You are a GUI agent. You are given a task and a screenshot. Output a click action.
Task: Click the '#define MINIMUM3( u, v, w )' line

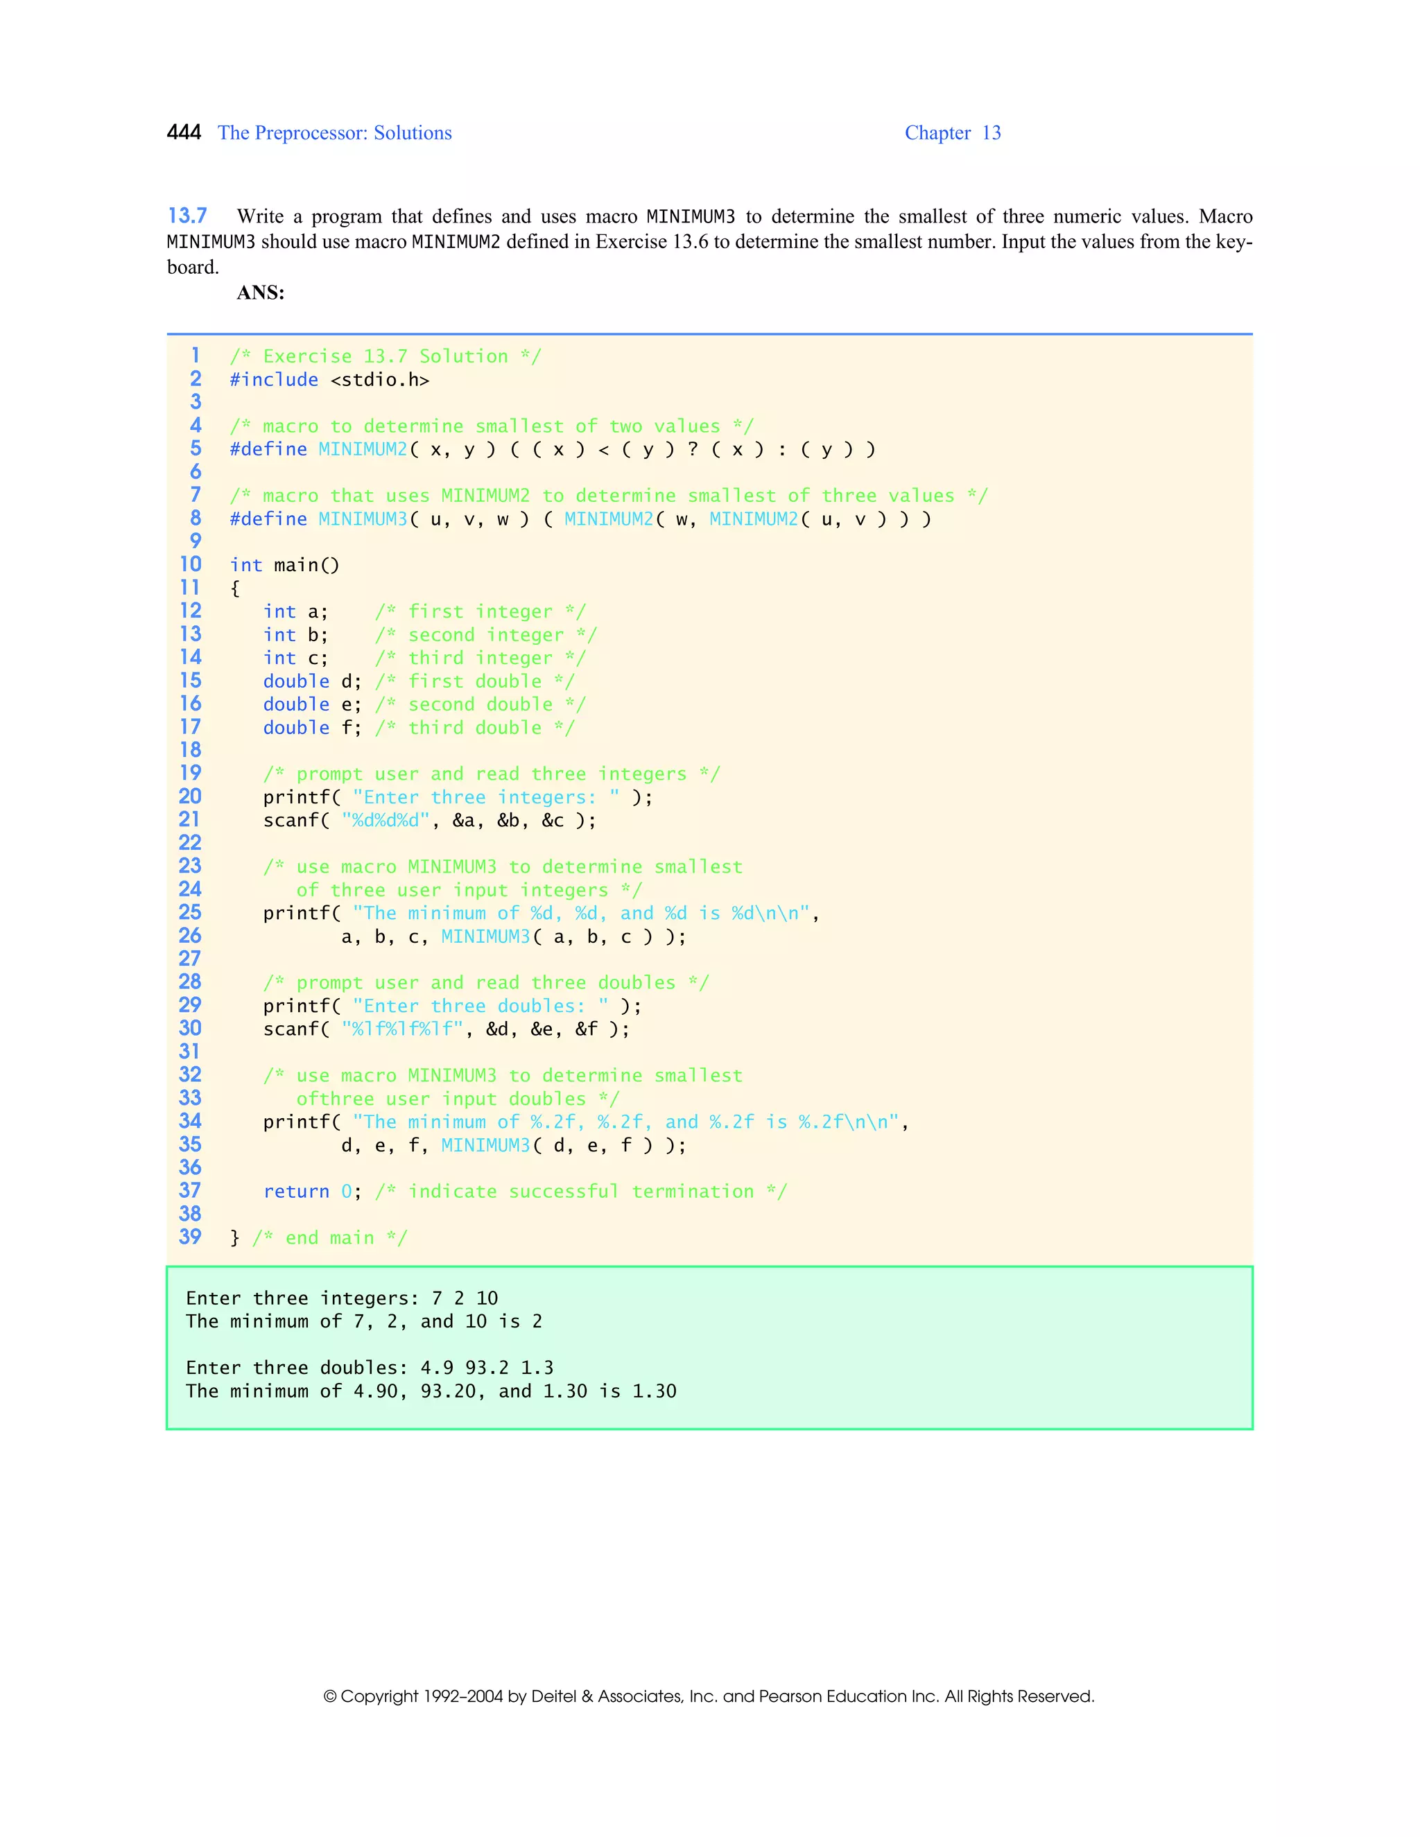[580, 519]
